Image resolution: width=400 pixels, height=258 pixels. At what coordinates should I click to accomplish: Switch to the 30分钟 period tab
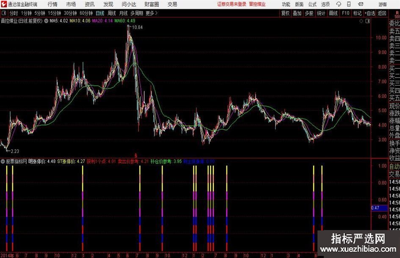[x=70, y=13]
